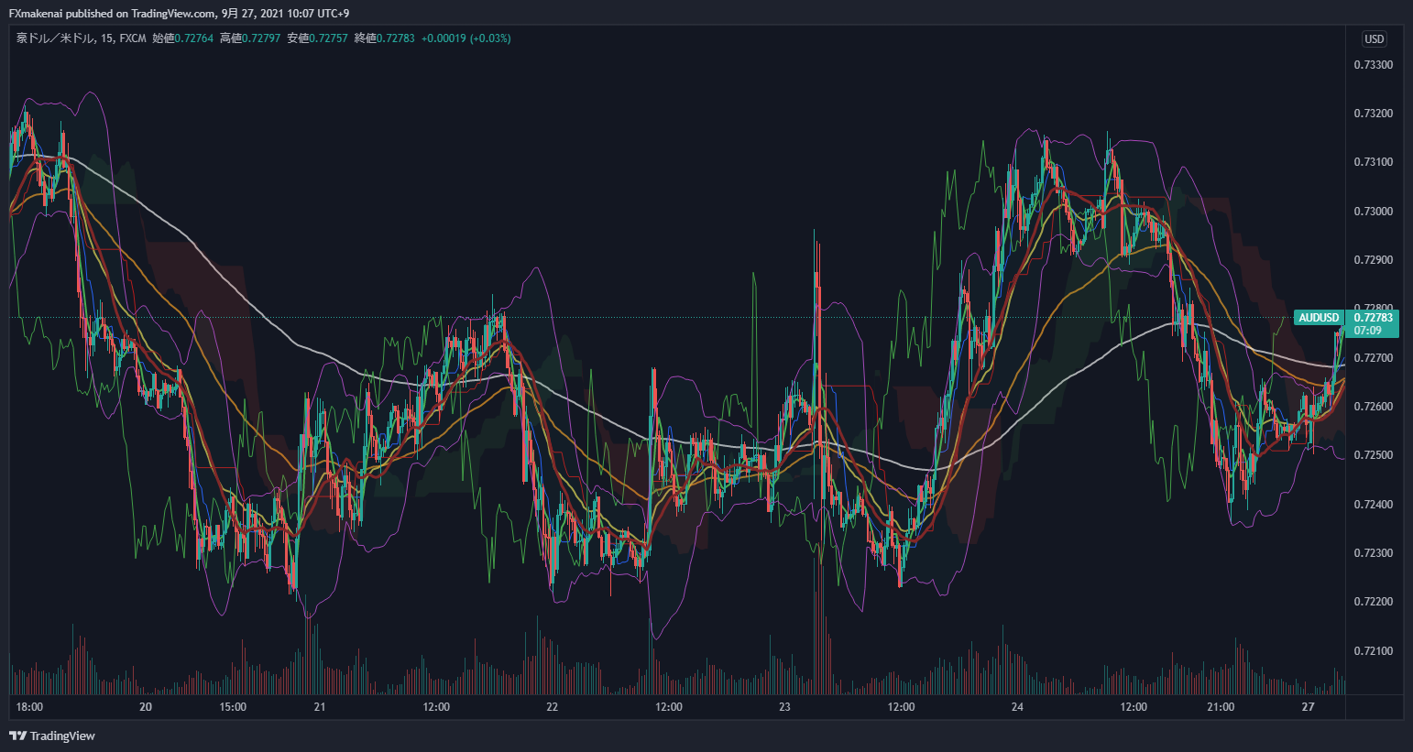Click the 始値 0.72764 open value
The image size is (1413, 752).
(x=182, y=38)
